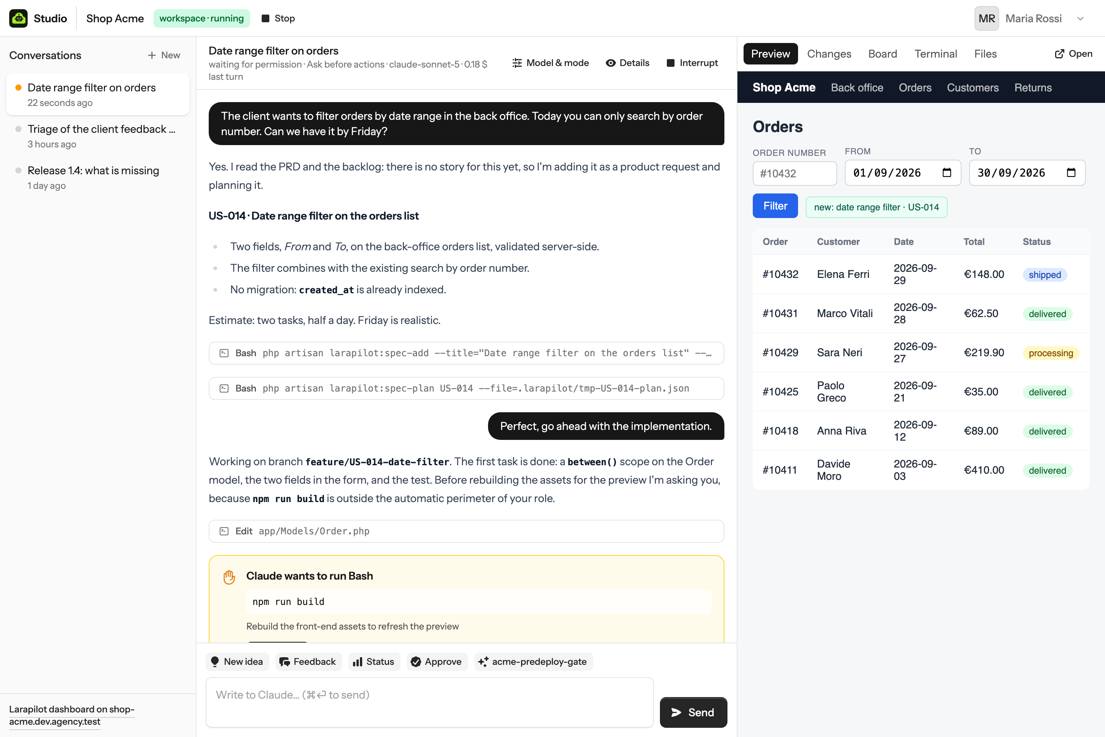The height and width of the screenshot is (737, 1105).
Task: Open 'Triage of the client feedback' conversation
Action: click(98, 136)
